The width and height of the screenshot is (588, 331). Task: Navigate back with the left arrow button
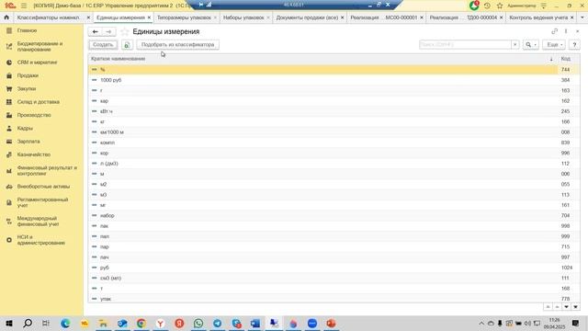click(96, 31)
